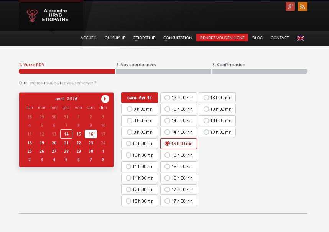Click the Confirmation step progress bar
The width and height of the screenshot is (329, 232).
260,71
